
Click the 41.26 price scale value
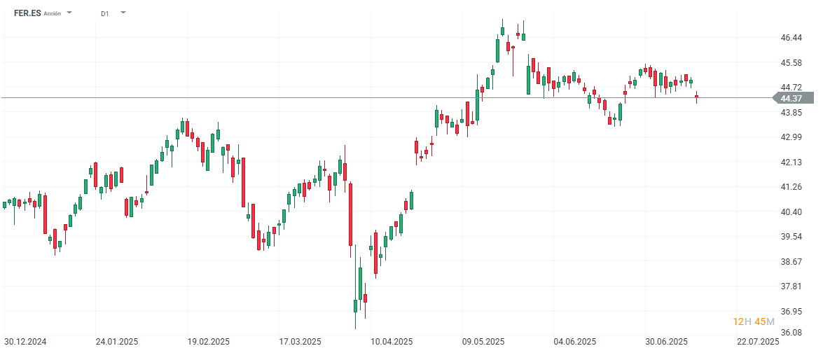tap(791, 187)
